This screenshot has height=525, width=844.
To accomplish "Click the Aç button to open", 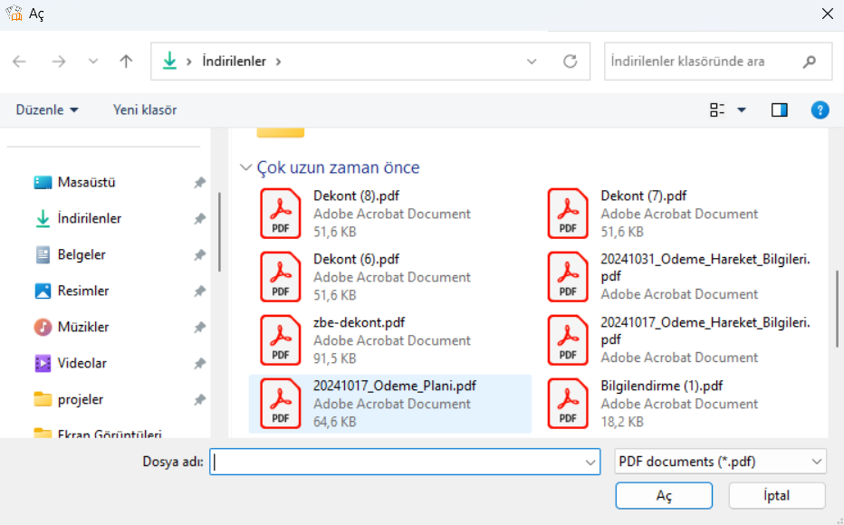I will tap(664, 495).
